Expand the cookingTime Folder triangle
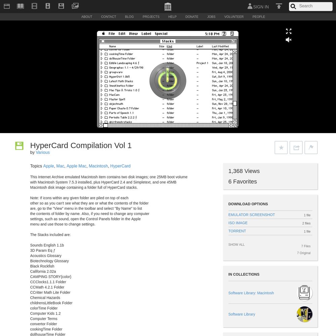Image resolution: width=336 pixels, height=336 pixels. coord(101,54)
